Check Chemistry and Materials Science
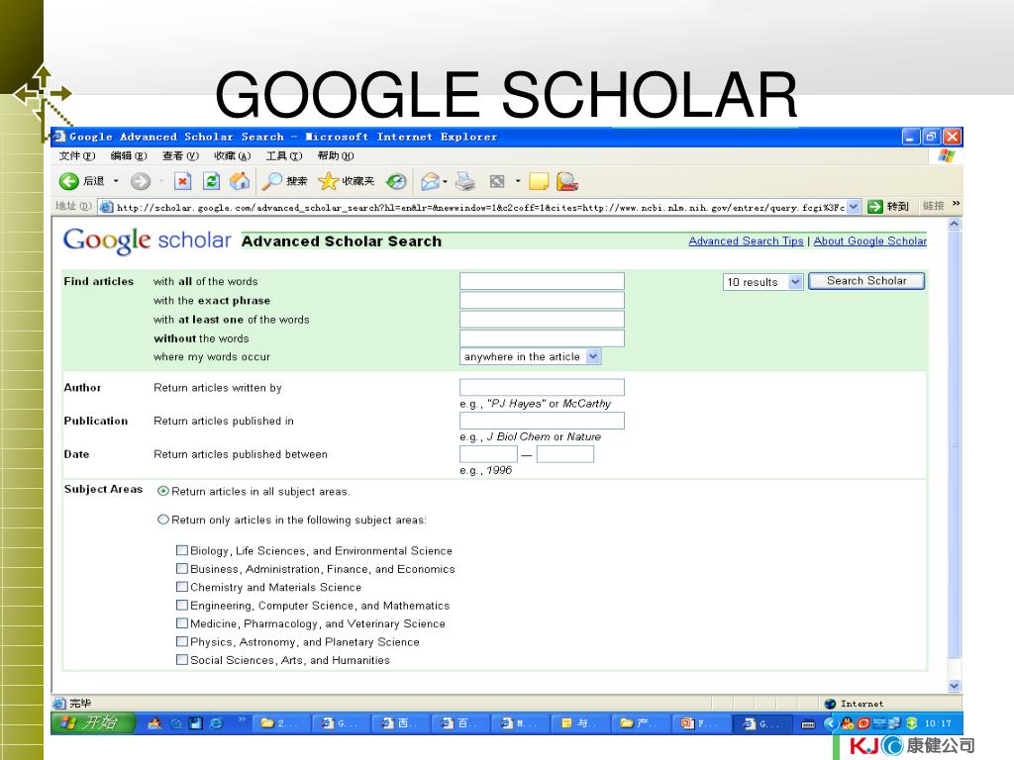Image resolution: width=1014 pixels, height=760 pixels. coord(182,587)
